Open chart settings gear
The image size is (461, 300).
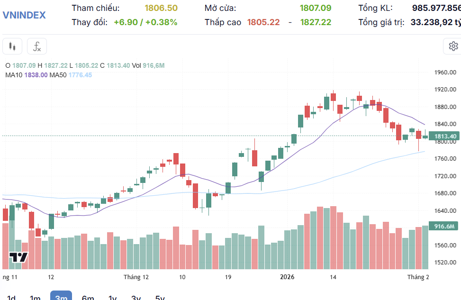pos(453,46)
